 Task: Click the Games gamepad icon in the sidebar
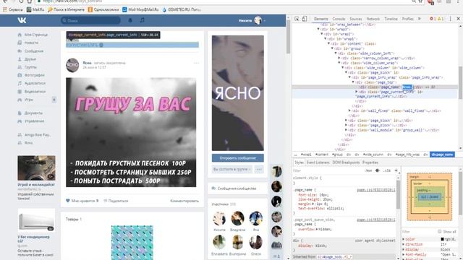[x=20, y=100]
